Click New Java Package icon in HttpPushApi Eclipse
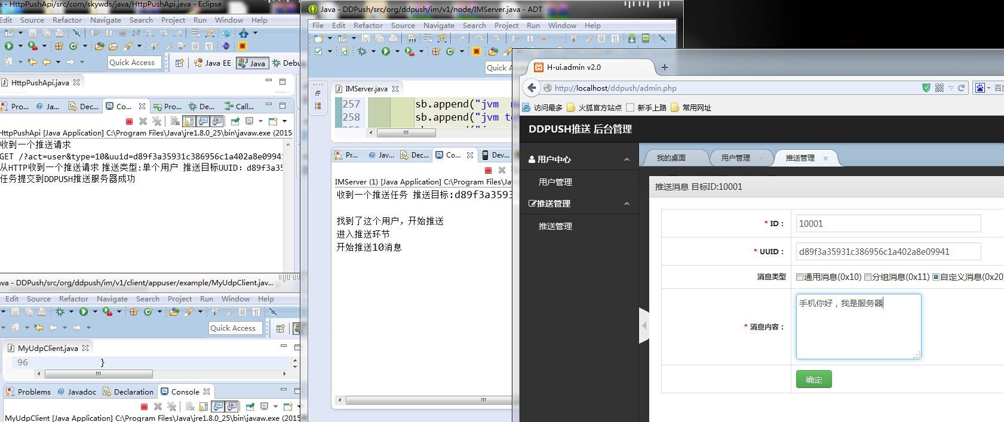Image resolution: width=1004 pixels, height=422 pixels. [x=59, y=46]
